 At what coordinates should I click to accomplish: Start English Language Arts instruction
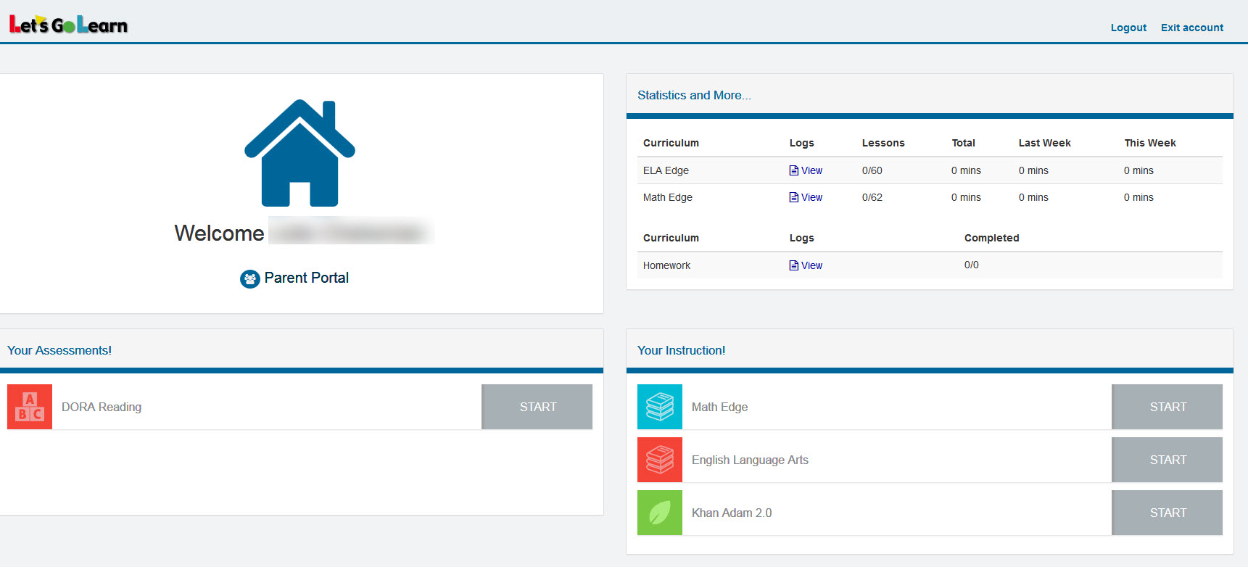click(1168, 460)
